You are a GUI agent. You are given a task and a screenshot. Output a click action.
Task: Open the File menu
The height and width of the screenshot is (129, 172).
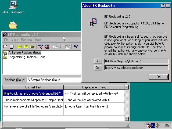point(6,40)
